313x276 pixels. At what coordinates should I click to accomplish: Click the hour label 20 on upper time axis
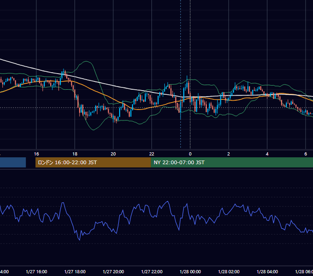(x=113, y=154)
